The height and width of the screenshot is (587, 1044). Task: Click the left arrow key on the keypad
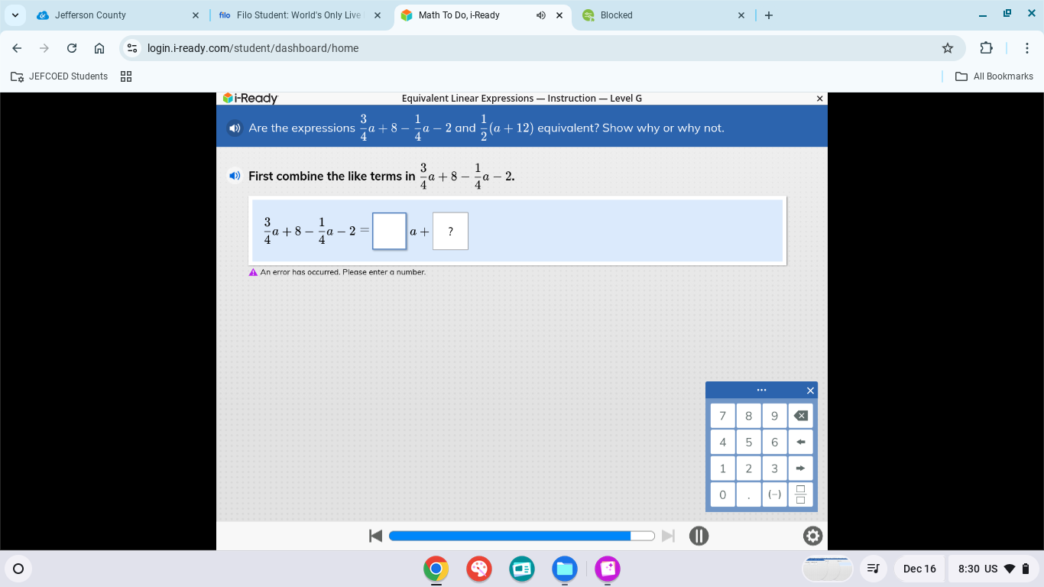click(800, 442)
